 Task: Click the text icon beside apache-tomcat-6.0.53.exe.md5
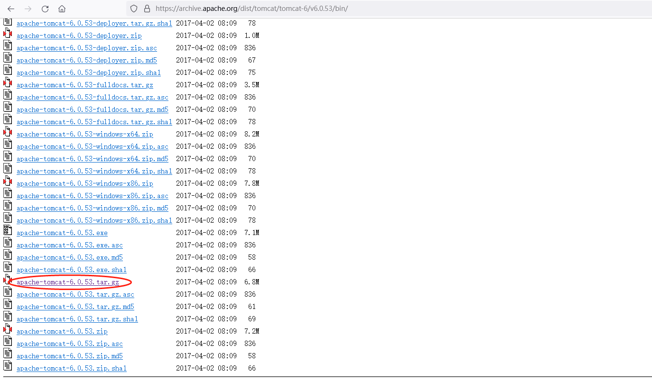[7, 255]
